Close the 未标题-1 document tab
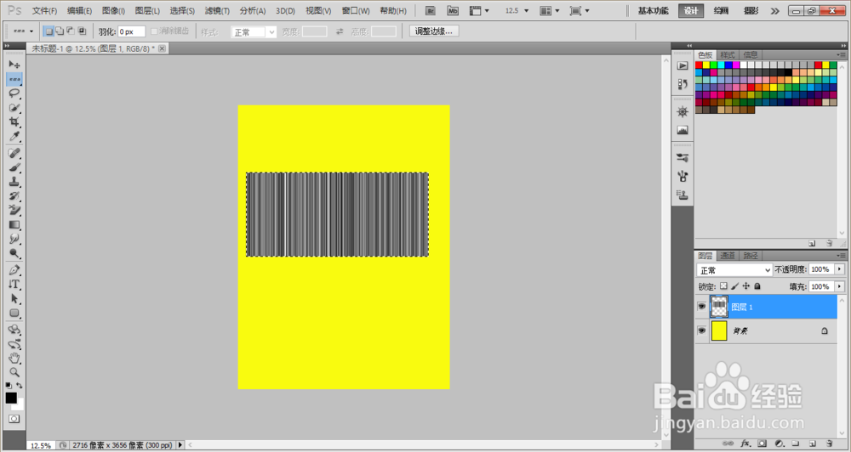This screenshot has height=452, width=851. tap(162, 48)
